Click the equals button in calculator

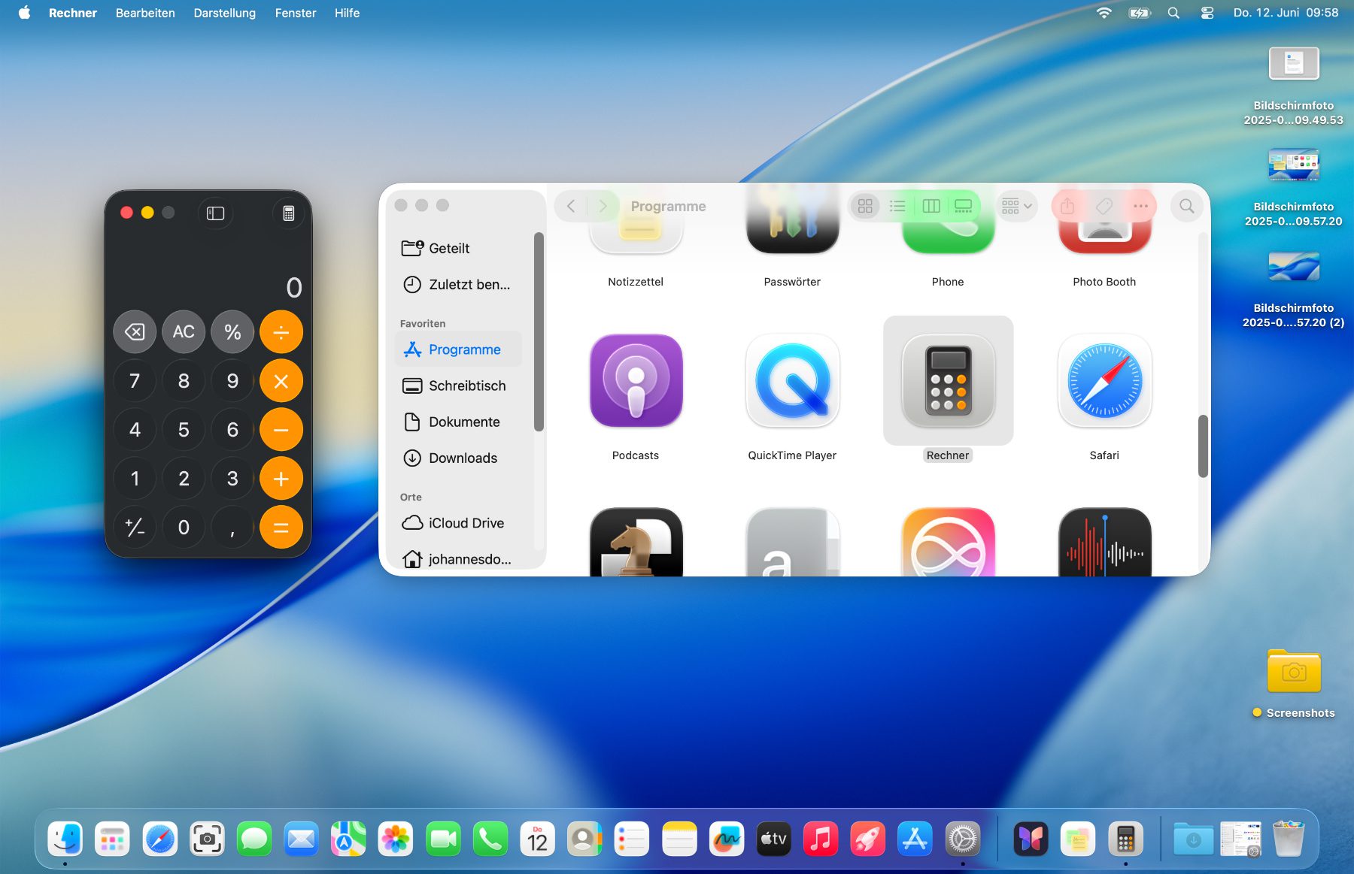(281, 528)
